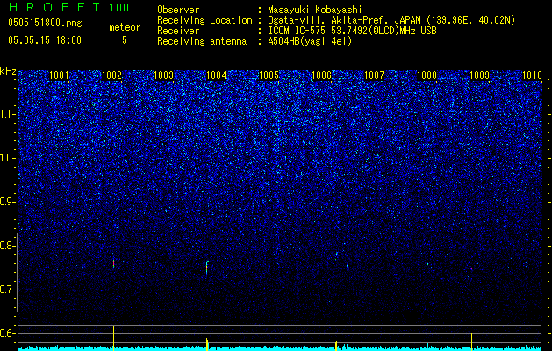Click the 1807 time marker
This screenshot has height=351, width=552.
click(x=374, y=75)
